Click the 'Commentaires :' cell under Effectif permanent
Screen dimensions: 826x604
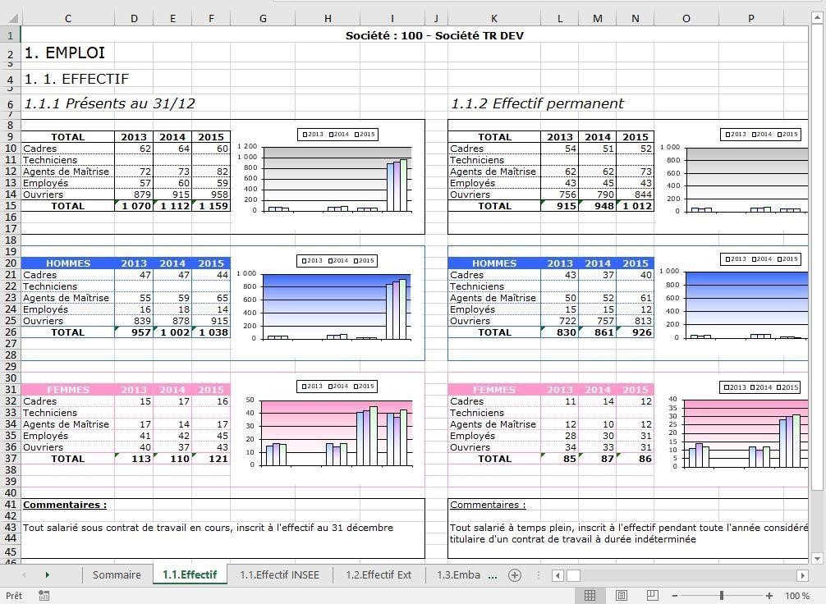[488, 505]
